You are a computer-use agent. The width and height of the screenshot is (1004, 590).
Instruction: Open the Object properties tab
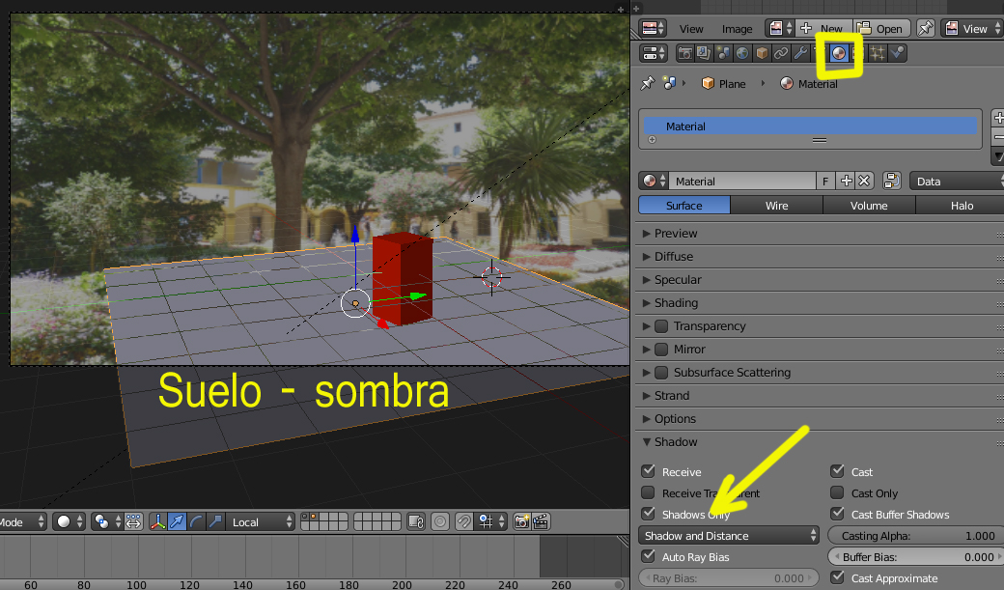pyautogui.click(x=762, y=53)
